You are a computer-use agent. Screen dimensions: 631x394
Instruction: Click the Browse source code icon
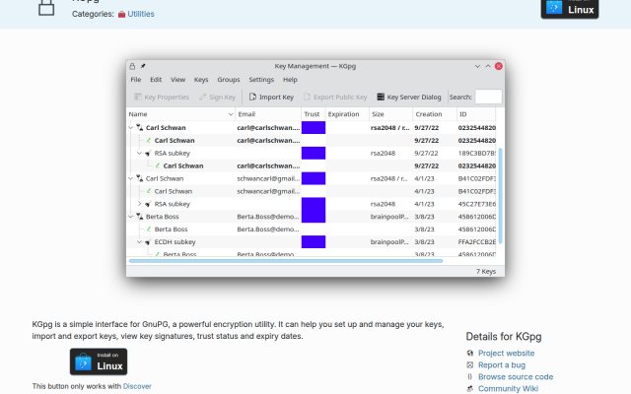click(469, 376)
